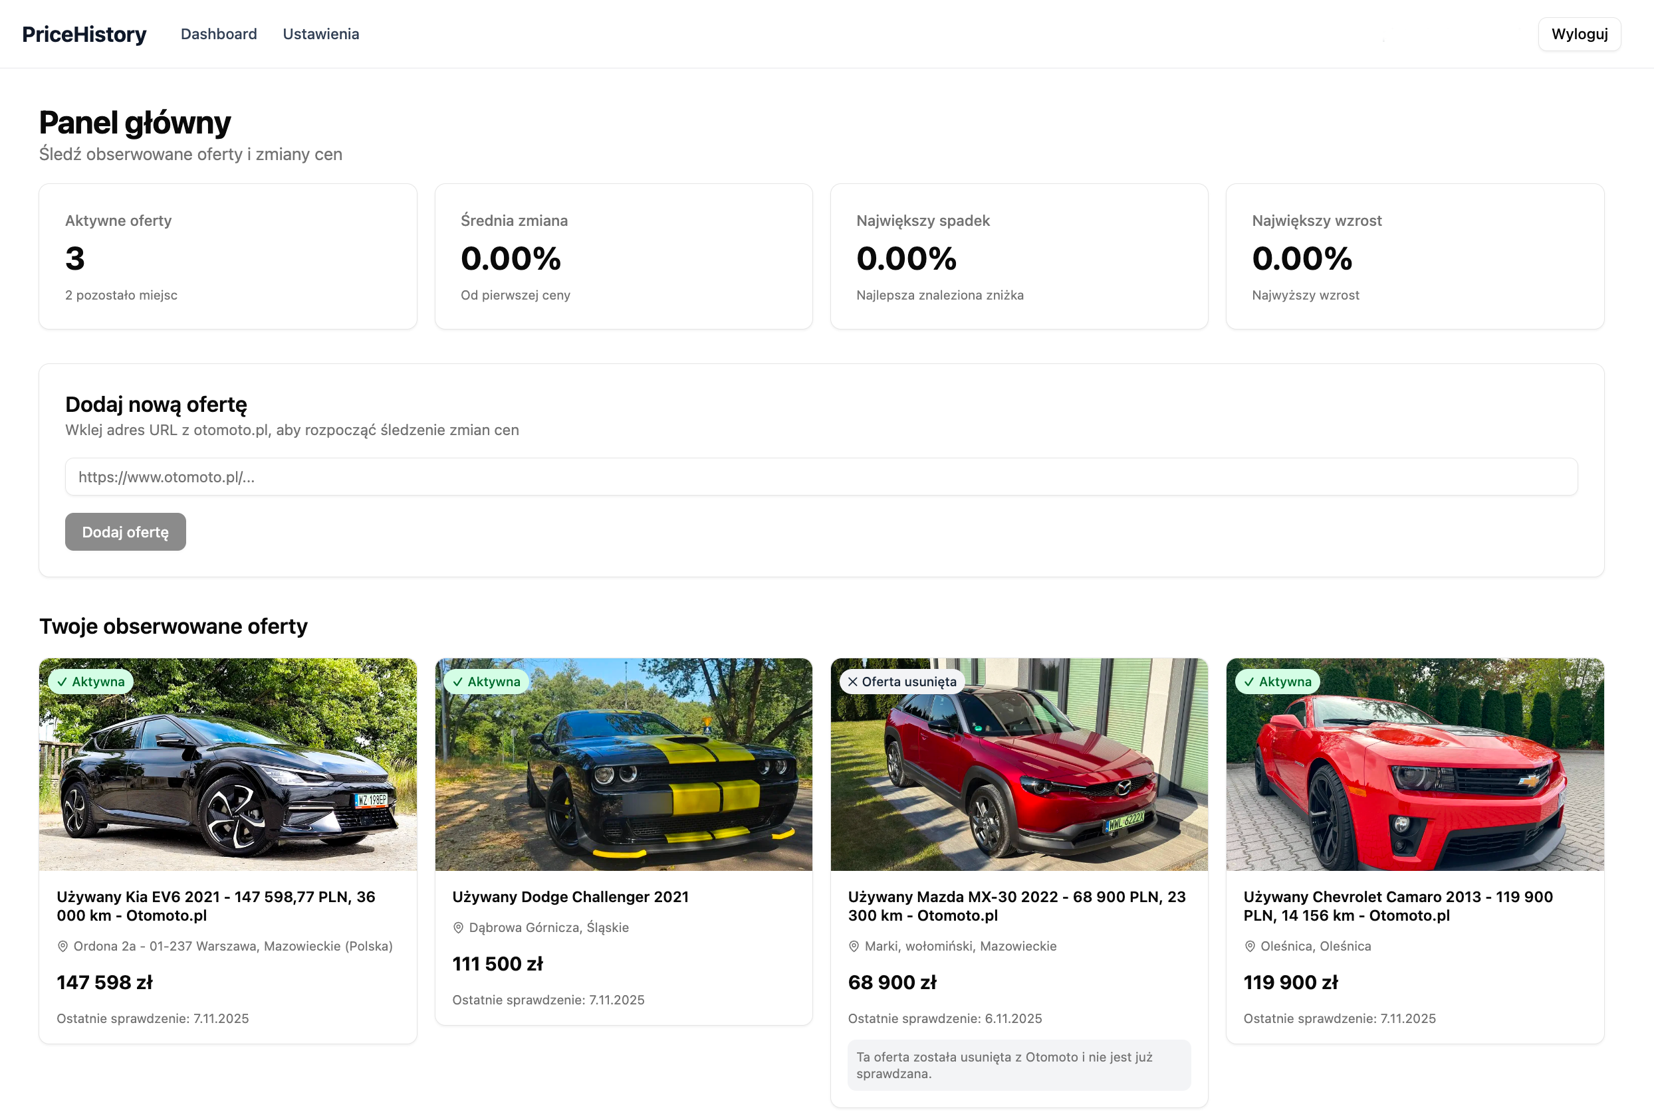This screenshot has width=1654, height=1120.
Task: Click the X icon in Oferta usunięta badge
Action: coord(854,682)
